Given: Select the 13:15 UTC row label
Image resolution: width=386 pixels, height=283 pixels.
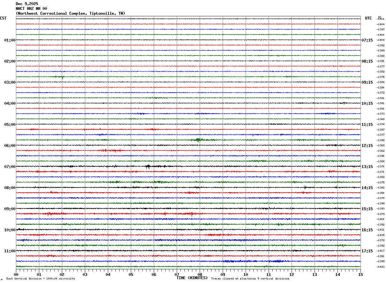Looking at the screenshot, I should pyautogui.click(x=367, y=167).
